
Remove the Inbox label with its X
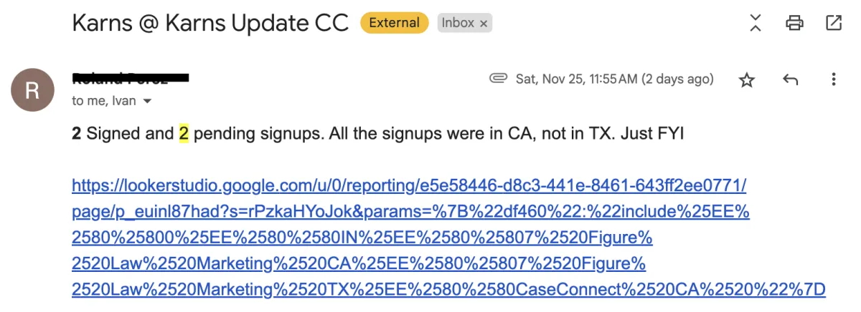tap(484, 23)
